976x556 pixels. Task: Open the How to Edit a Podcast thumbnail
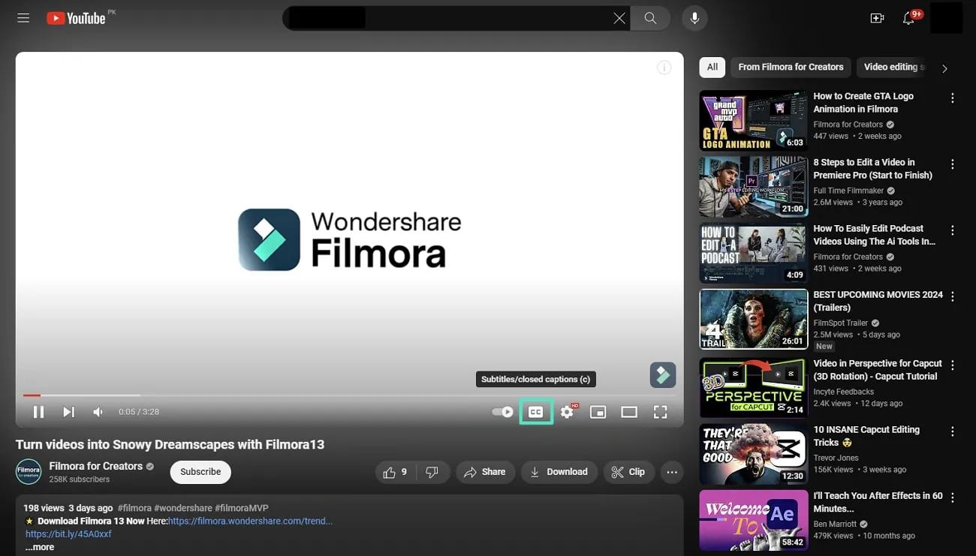pyautogui.click(x=753, y=253)
